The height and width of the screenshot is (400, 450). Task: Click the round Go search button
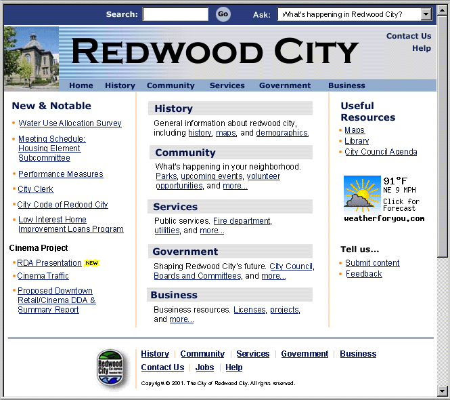point(223,14)
